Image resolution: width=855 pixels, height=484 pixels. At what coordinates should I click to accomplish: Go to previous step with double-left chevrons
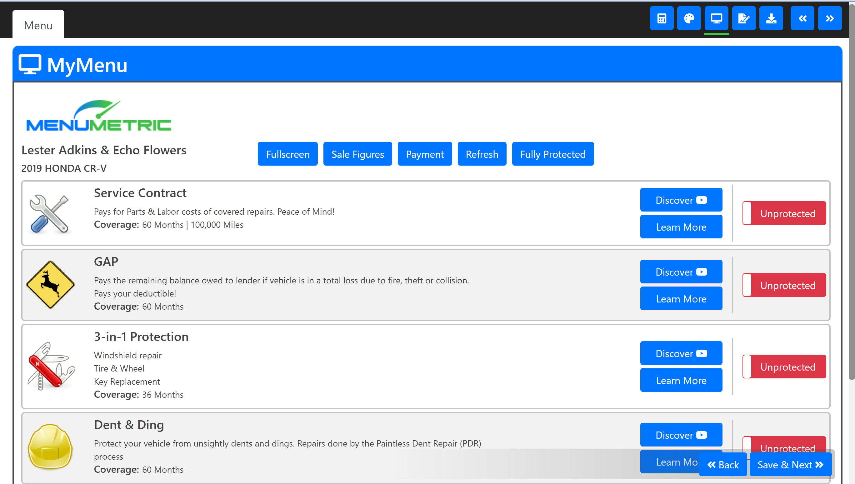802,18
